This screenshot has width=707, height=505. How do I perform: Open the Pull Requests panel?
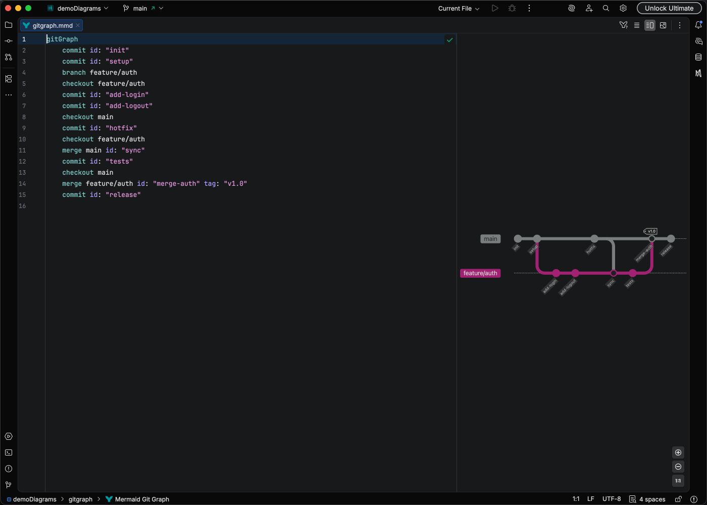coord(8,57)
